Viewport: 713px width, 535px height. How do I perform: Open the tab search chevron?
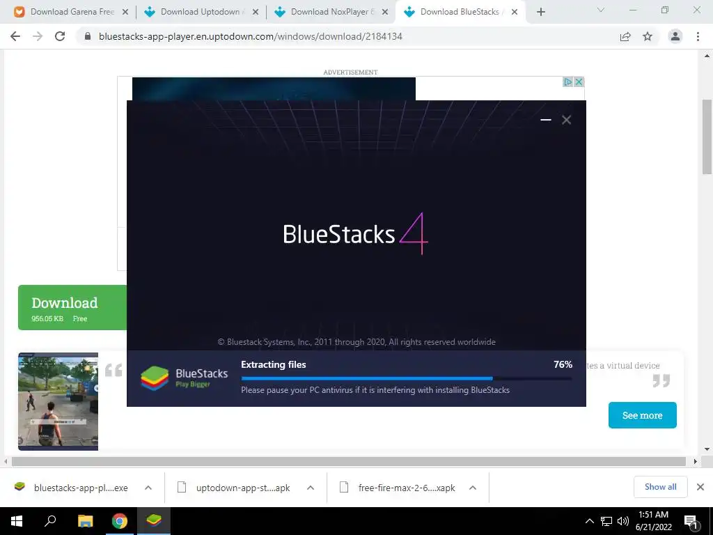(x=601, y=10)
